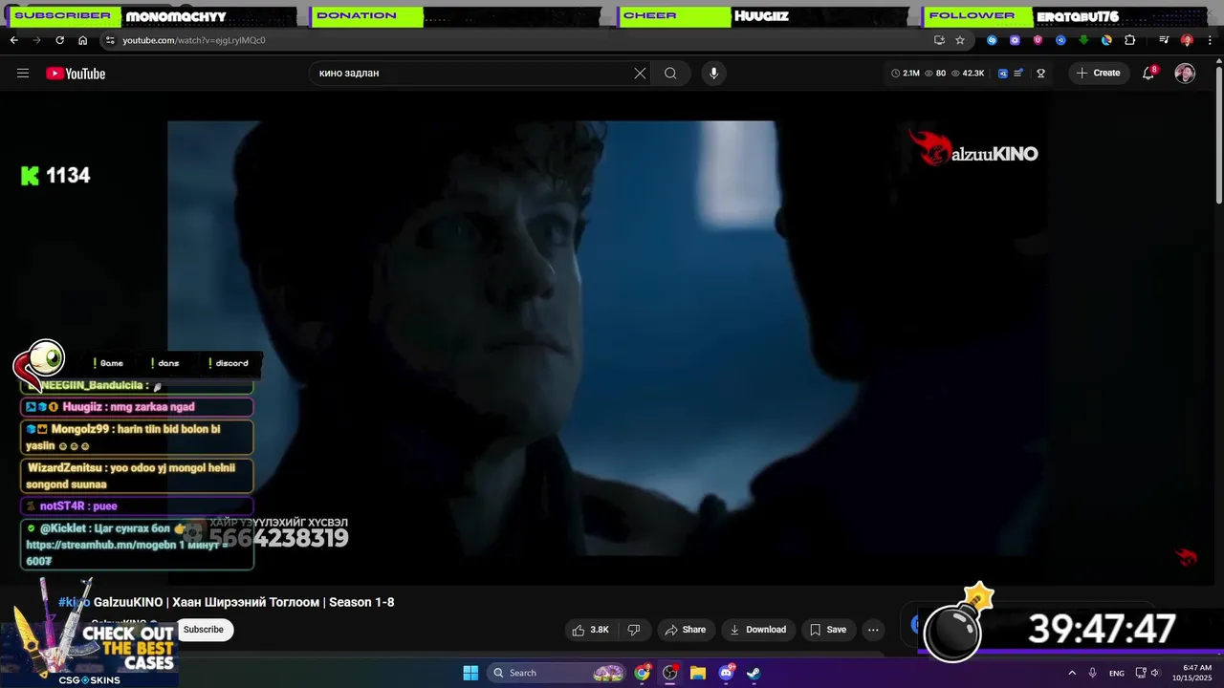Go to YouTube home via logo
The width and height of the screenshot is (1224, 688).
(76, 74)
